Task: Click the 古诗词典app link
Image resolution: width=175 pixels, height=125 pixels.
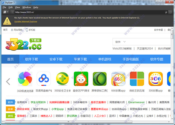Action: coord(119,109)
